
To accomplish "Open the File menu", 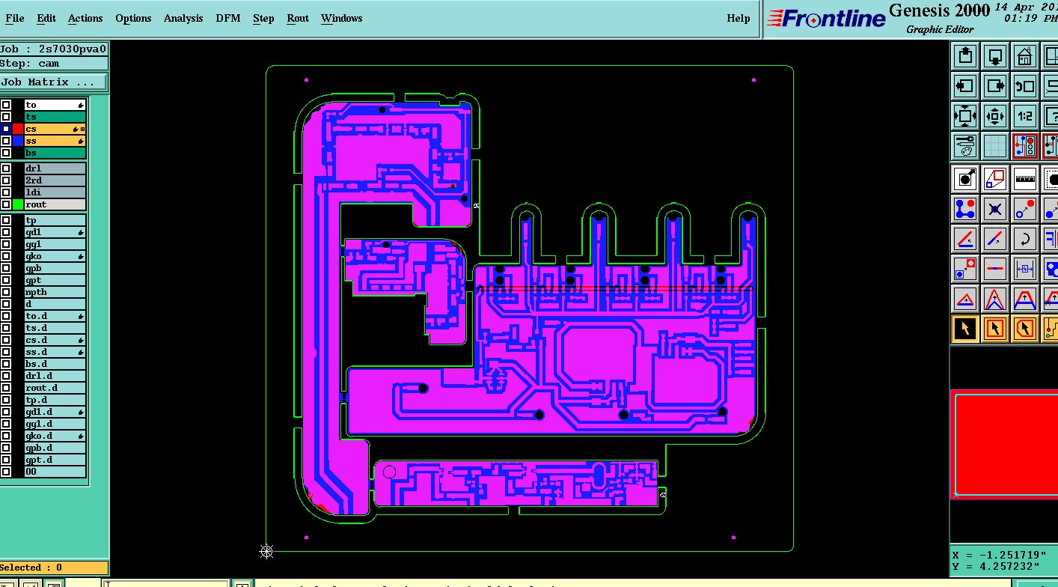I will tap(14, 18).
